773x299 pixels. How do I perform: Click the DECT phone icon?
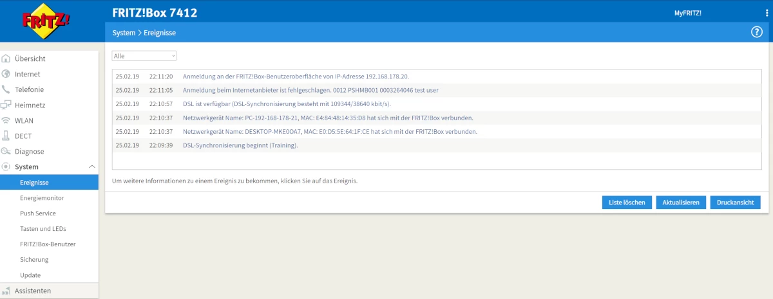tap(6, 136)
